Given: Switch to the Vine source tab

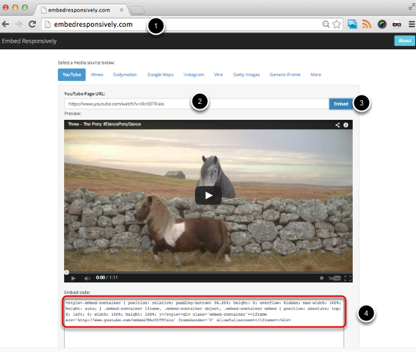Looking at the screenshot, I should coord(218,75).
